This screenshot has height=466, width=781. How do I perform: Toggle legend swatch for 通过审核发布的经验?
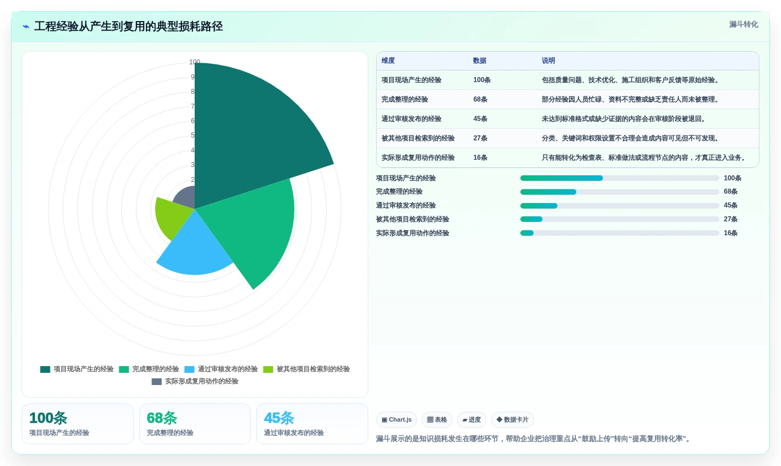pos(189,369)
